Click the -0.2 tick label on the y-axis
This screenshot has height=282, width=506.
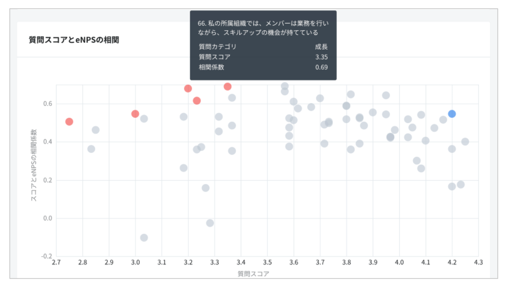46,256
